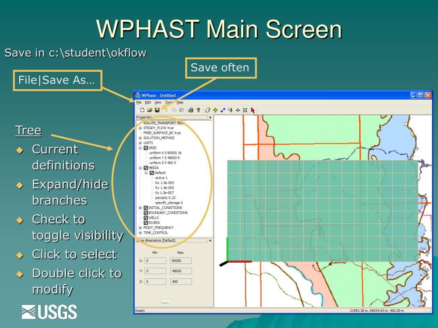Image resolution: width=438 pixels, height=328 pixels.
Task: Hide WELLS using its checkbox
Action: pyautogui.click(x=146, y=218)
